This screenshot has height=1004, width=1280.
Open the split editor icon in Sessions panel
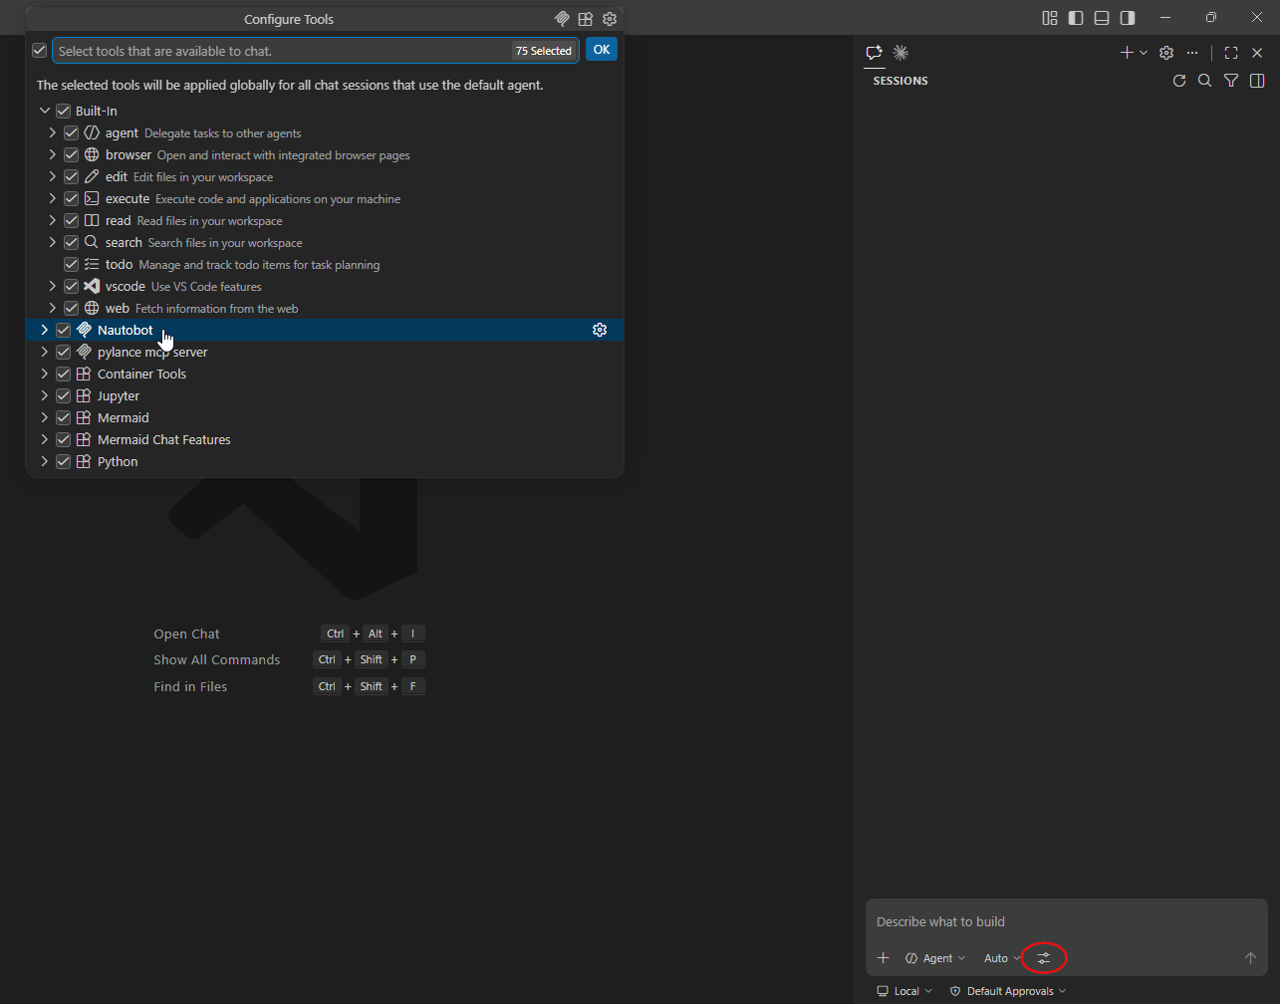point(1257,81)
